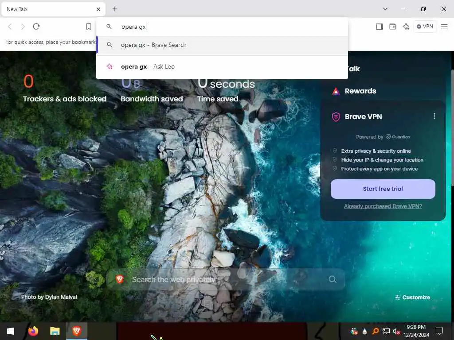
Task: Open Leo AI assistant icon in toolbar
Action: click(406, 27)
